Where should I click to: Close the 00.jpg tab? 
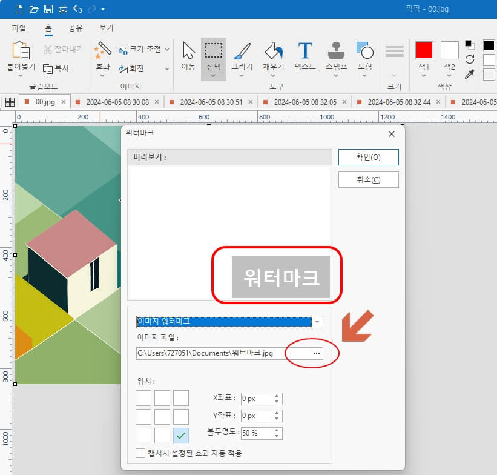coord(64,102)
